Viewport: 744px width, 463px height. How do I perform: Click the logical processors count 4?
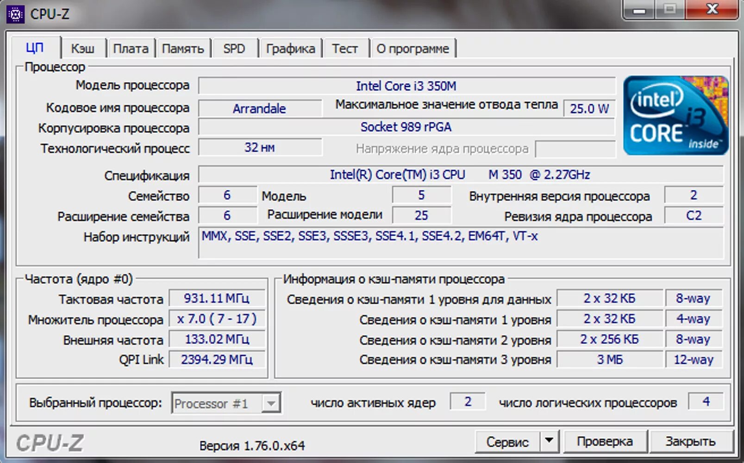click(x=706, y=401)
